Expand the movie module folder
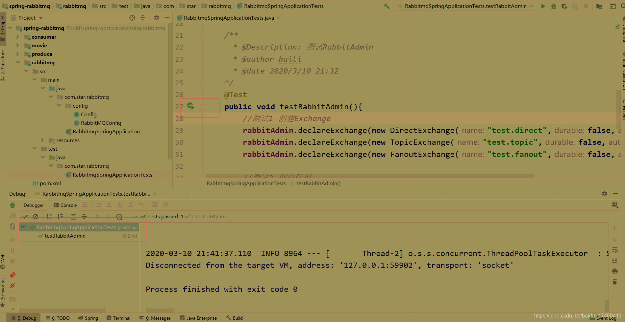This screenshot has height=322, width=625. tap(18, 45)
